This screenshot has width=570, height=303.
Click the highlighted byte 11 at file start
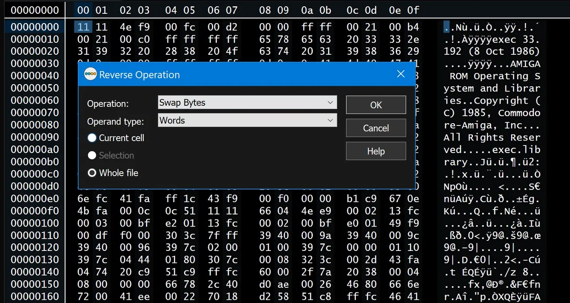point(83,27)
